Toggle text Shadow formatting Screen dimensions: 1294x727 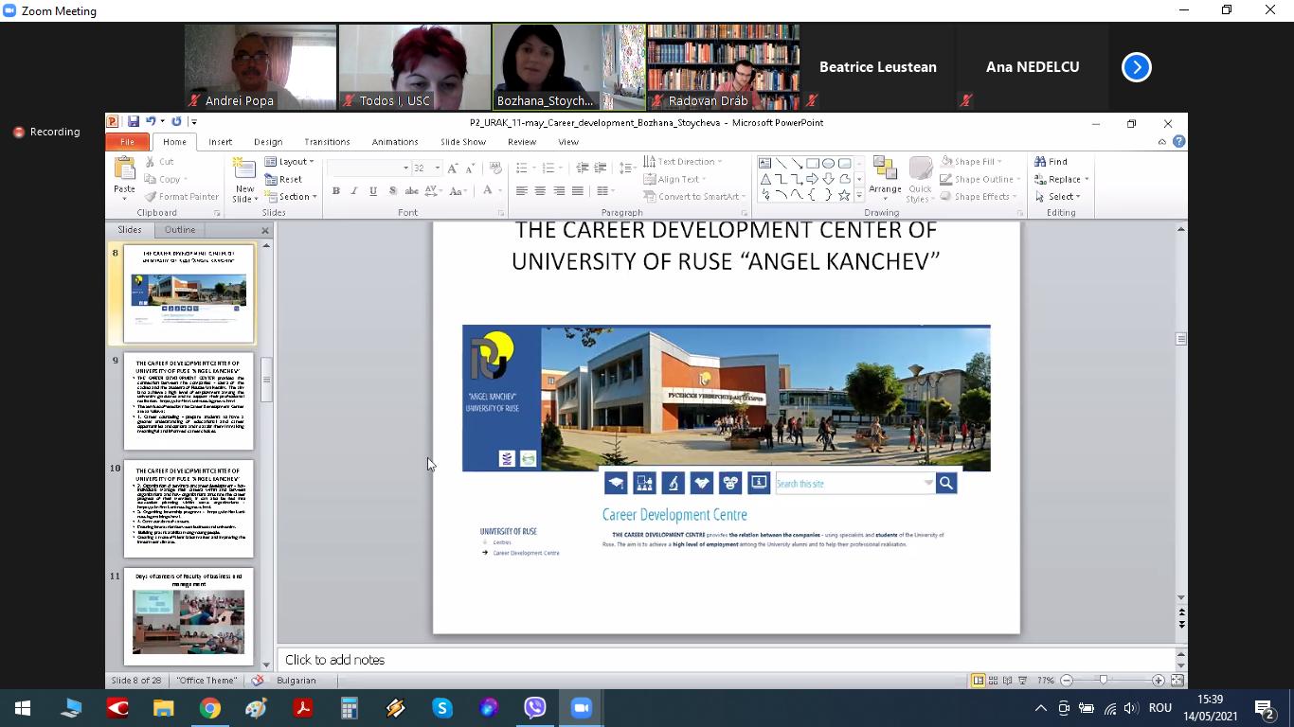tap(392, 191)
